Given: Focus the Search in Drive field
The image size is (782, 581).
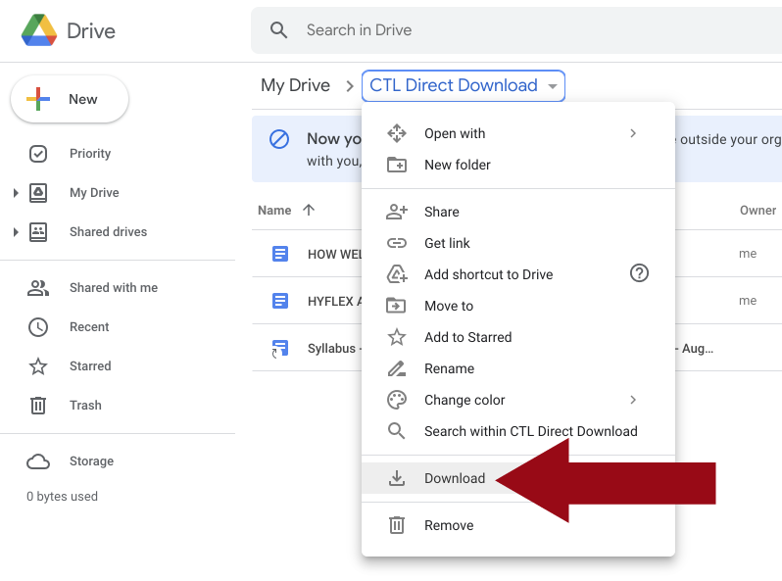Looking at the screenshot, I should pos(516,30).
